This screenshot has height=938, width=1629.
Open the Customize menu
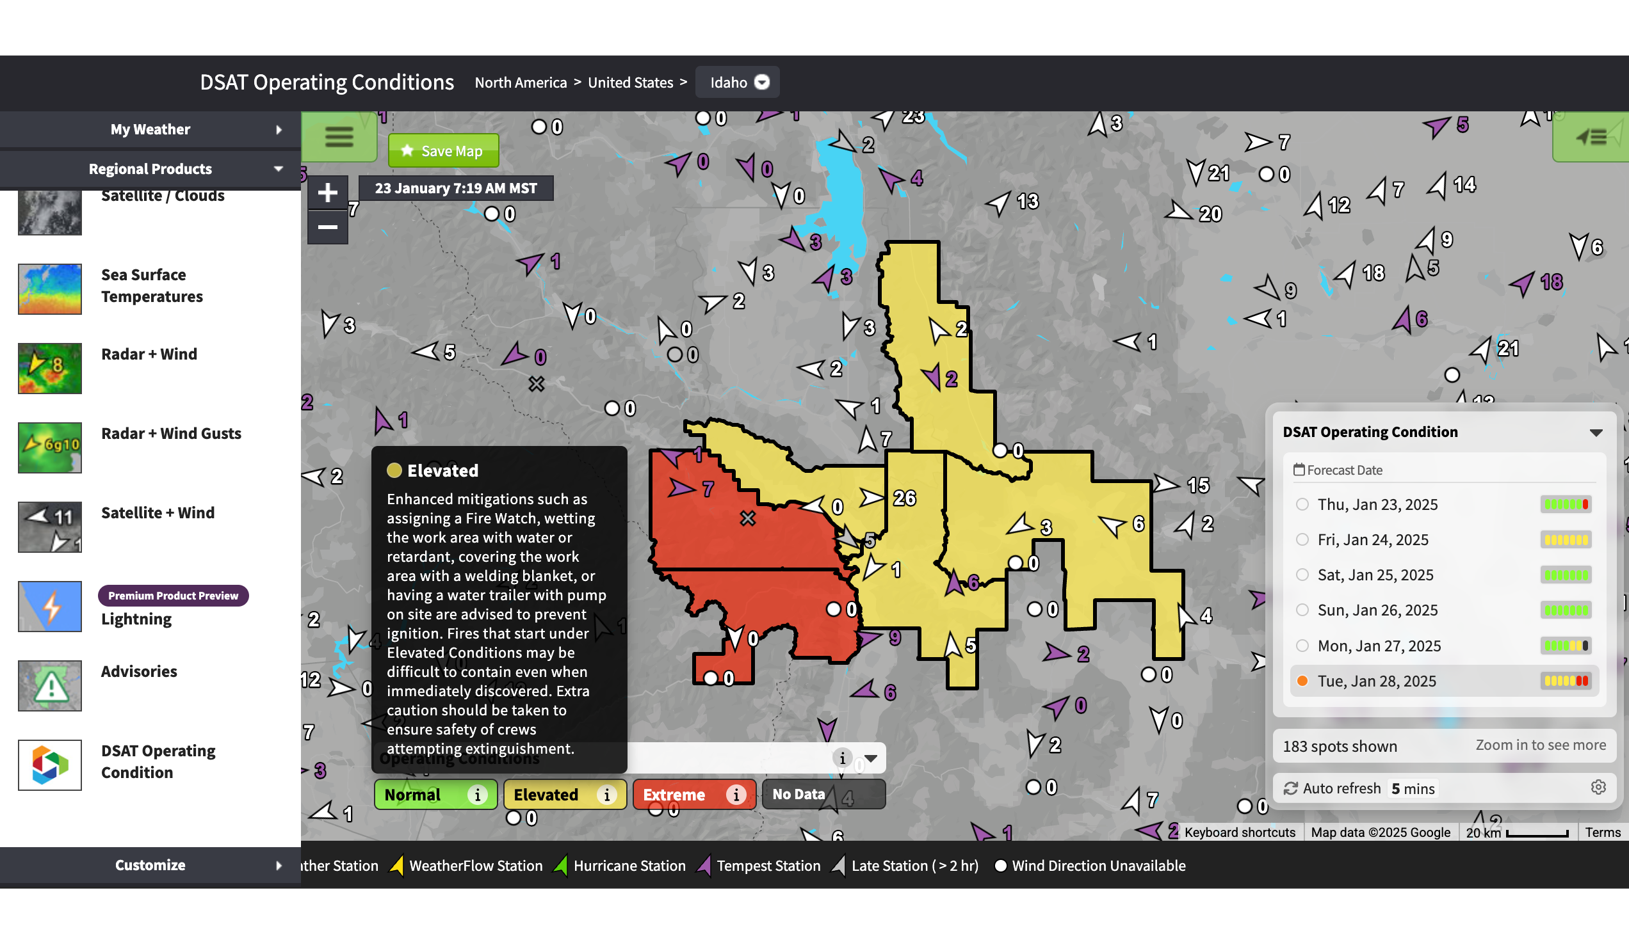click(150, 864)
